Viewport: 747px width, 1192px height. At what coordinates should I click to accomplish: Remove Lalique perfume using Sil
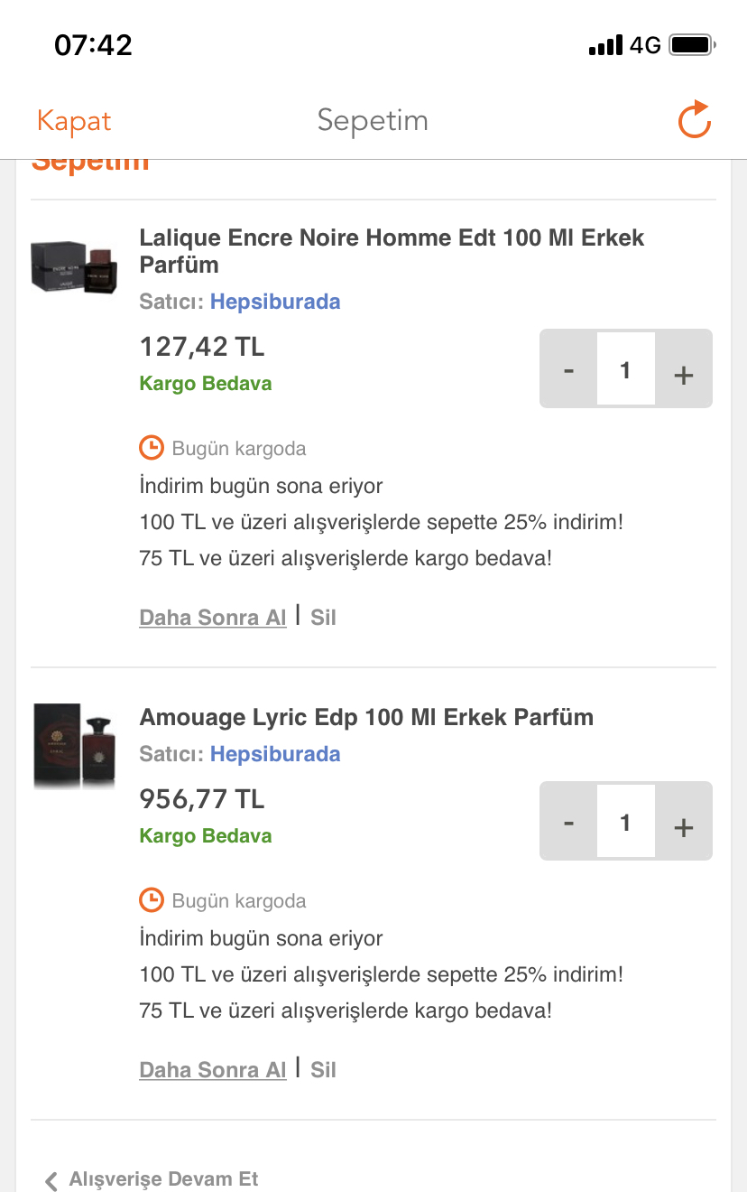(x=323, y=618)
